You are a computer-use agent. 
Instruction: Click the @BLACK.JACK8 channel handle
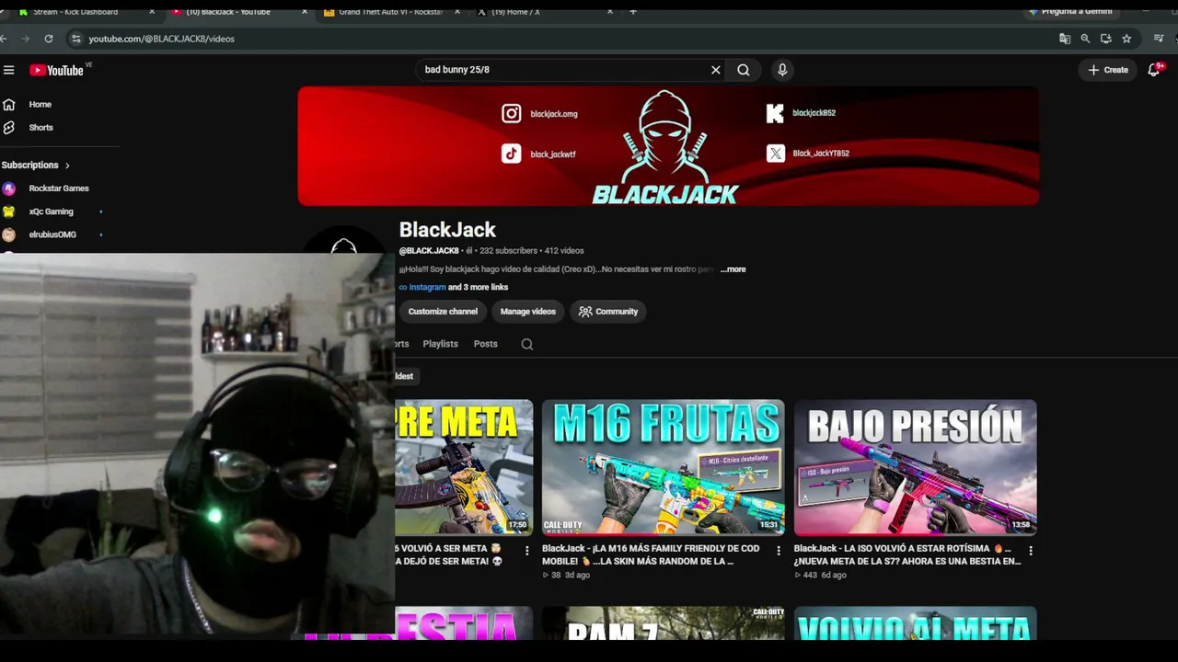(429, 251)
